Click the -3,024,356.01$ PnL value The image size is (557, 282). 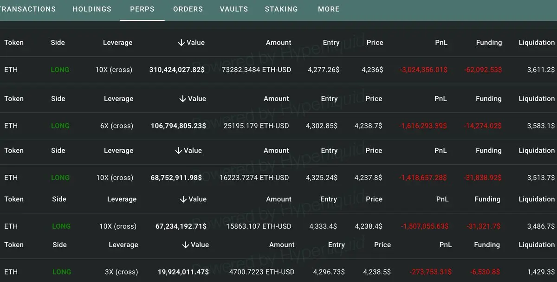click(x=424, y=70)
